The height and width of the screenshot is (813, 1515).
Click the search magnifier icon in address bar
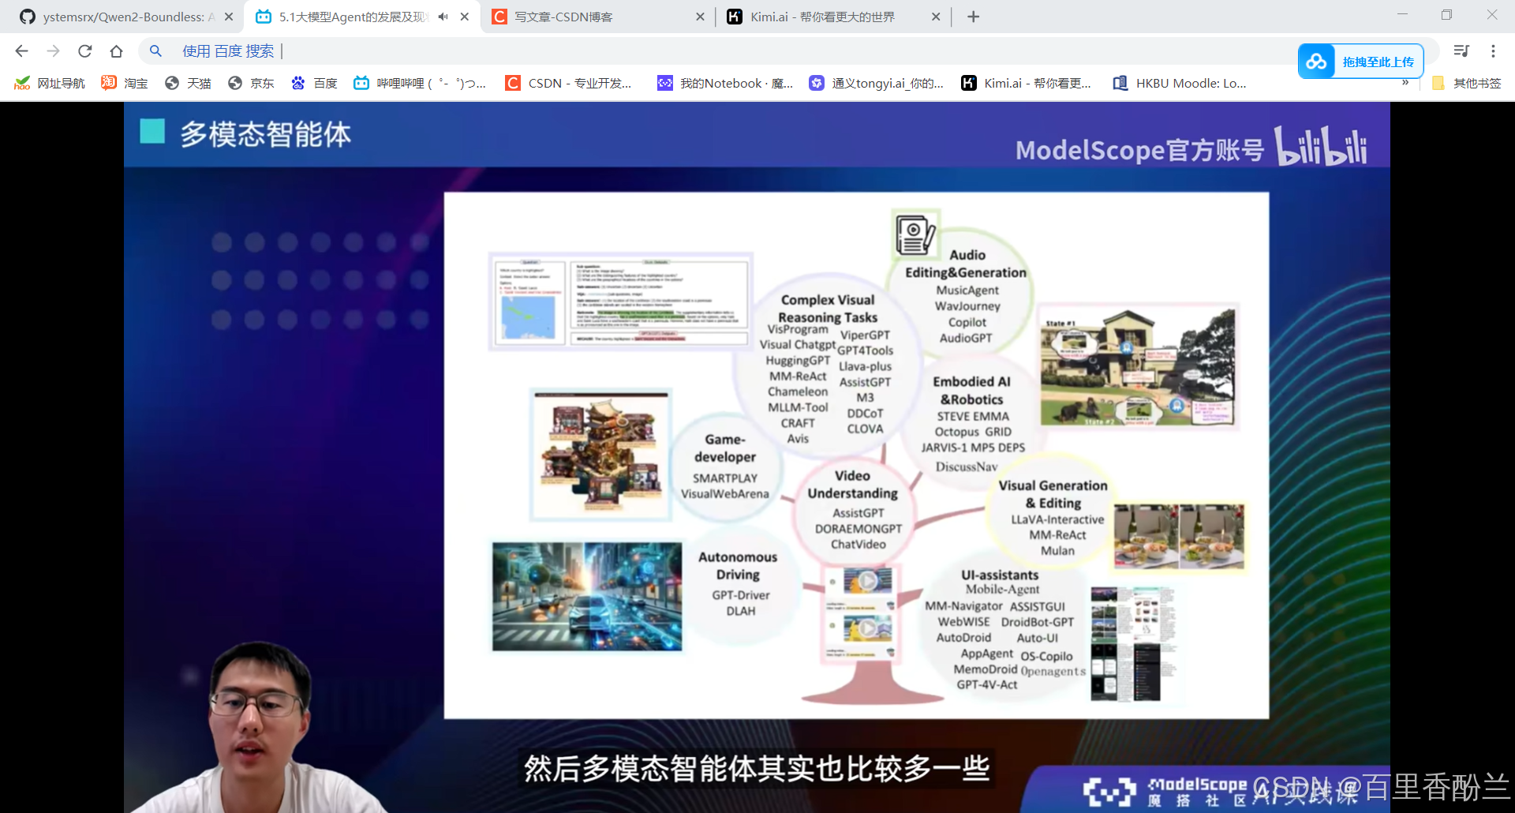[x=155, y=51]
